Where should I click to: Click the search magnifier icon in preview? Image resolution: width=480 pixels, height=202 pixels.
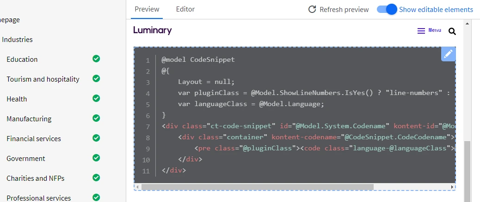[452, 31]
